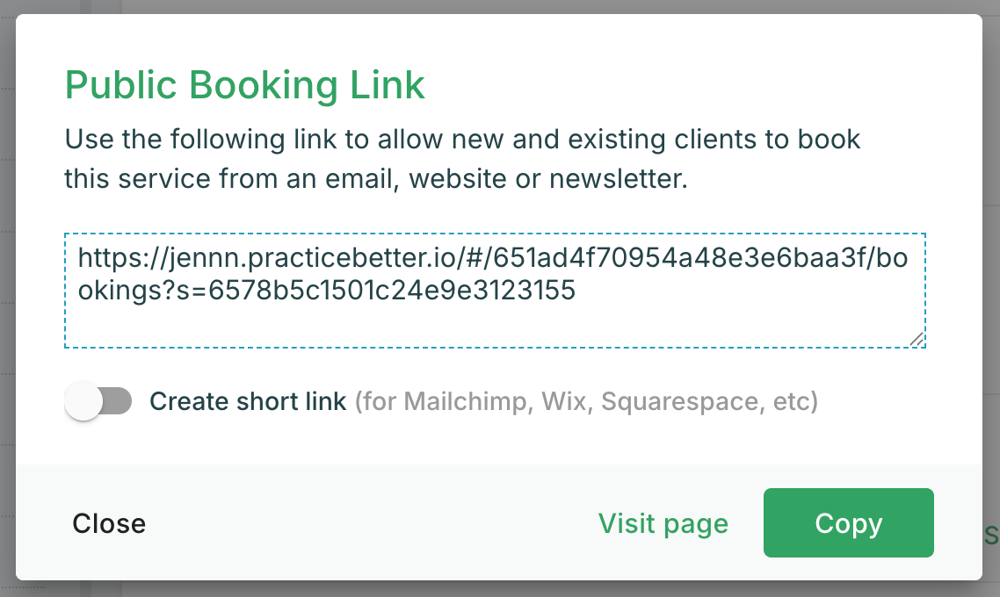This screenshot has height=597, width=1000.
Task: Enable the Create short link toggle
Action: click(98, 402)
